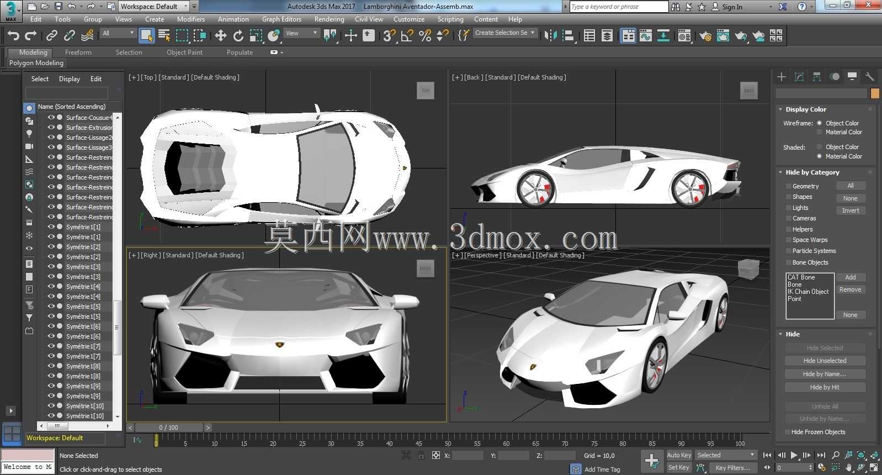Check the Helpers hide category box
The width and height of the screenshot is (882, 475).
click(x=789, y=229)
